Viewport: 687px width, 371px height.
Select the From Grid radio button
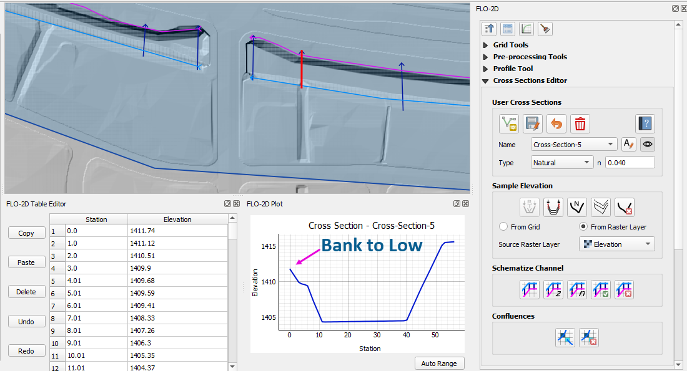coord(504,227)
